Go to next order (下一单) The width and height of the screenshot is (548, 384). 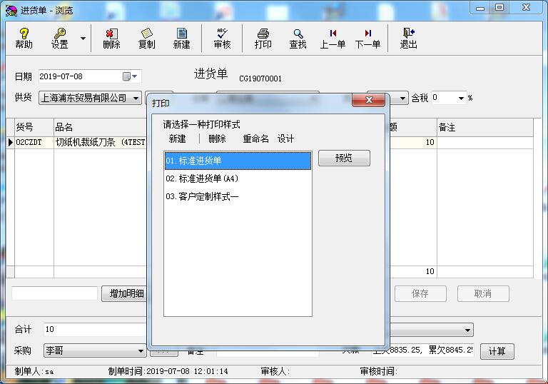(367, 38)
